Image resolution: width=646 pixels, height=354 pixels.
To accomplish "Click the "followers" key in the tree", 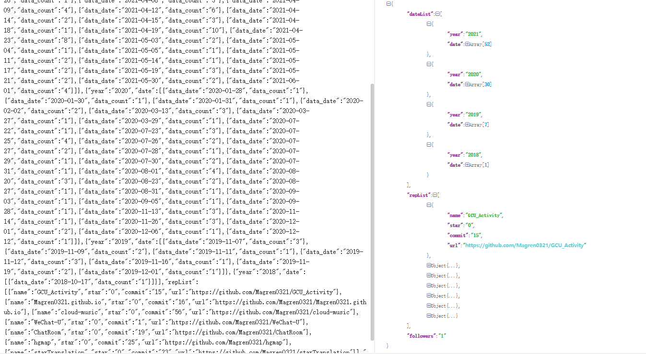I will pos(422,336).
